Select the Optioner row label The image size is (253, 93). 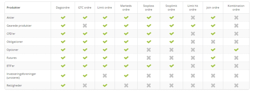pyautogui.click(x=12, y=50)
